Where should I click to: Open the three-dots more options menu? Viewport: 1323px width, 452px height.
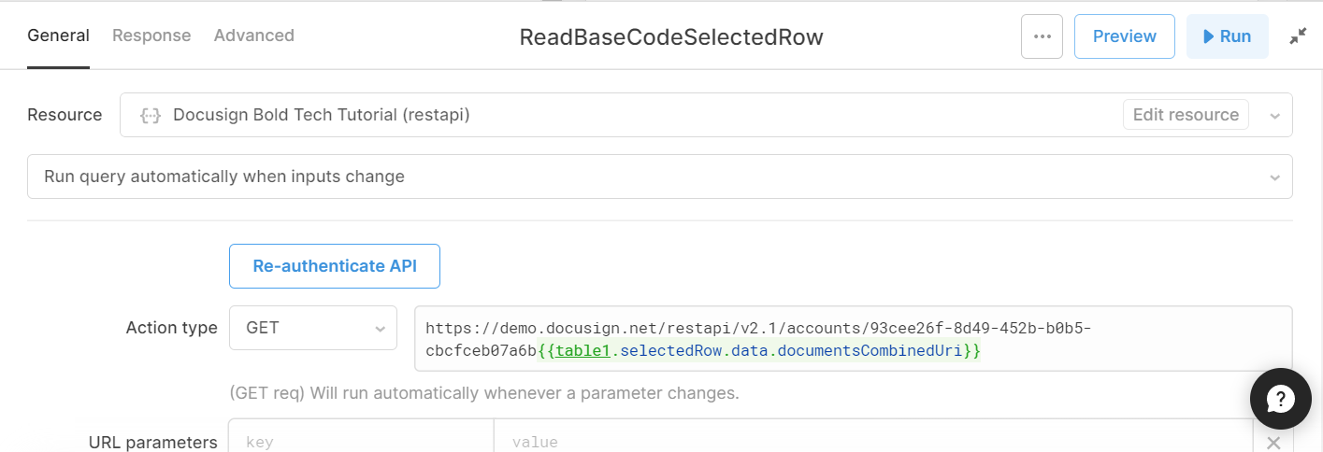point(1042,36)
